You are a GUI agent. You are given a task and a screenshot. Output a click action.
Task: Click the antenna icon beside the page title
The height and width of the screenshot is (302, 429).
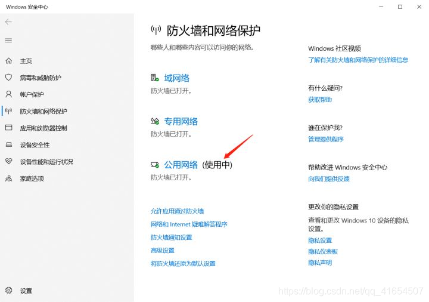tap(156, 30)
